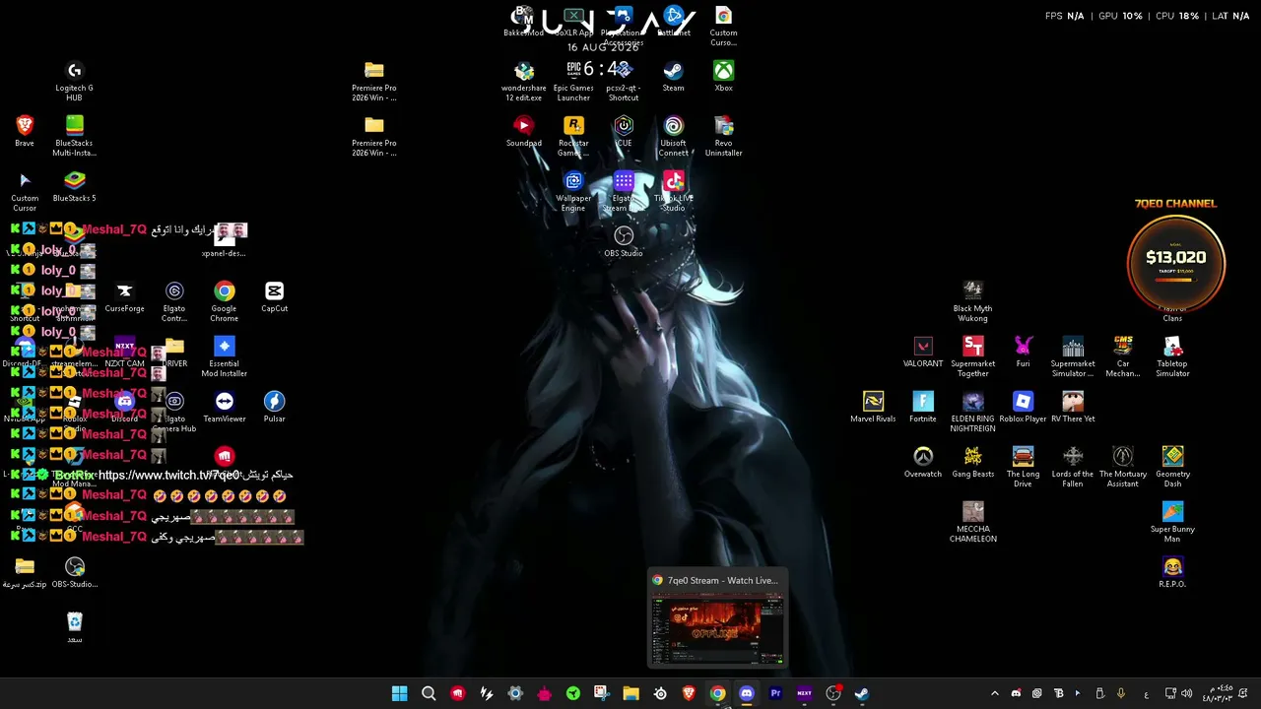Select the RV There Yet game icon
This screenshot has height=709, width=1261.
pos(1073,407)
